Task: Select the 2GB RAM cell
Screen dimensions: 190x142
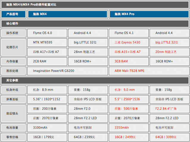Action: (x=47, y=61)
